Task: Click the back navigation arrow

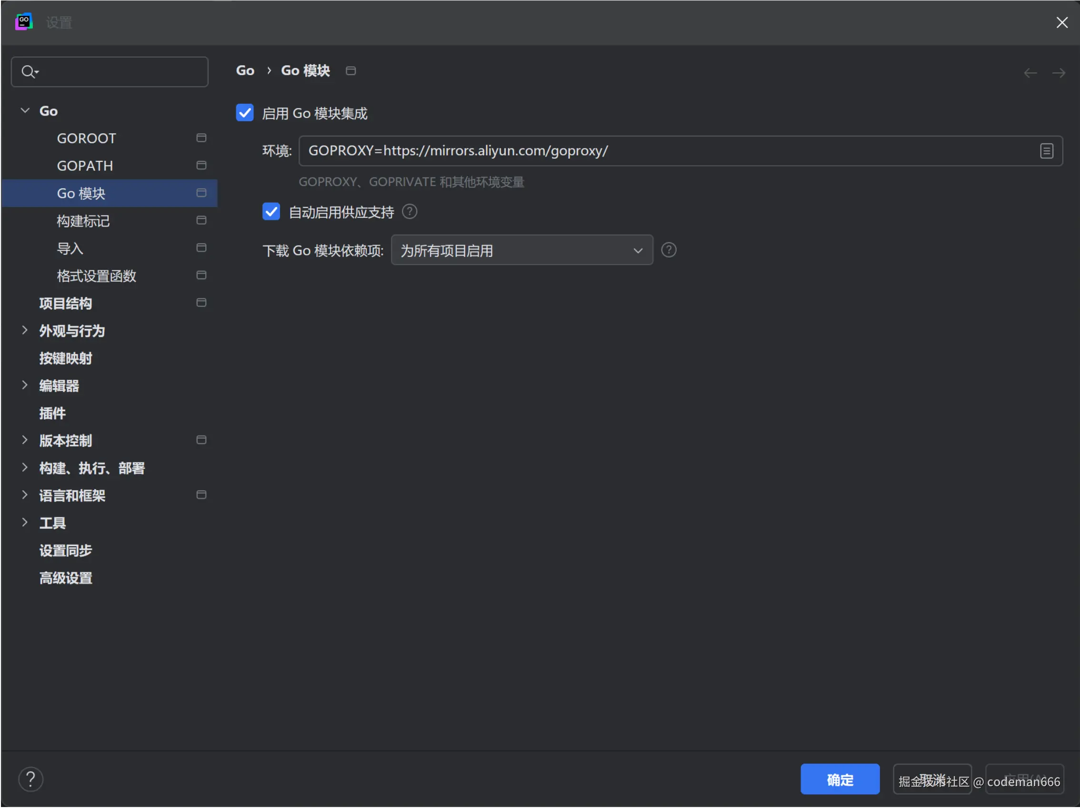Action: point(1030,73)
